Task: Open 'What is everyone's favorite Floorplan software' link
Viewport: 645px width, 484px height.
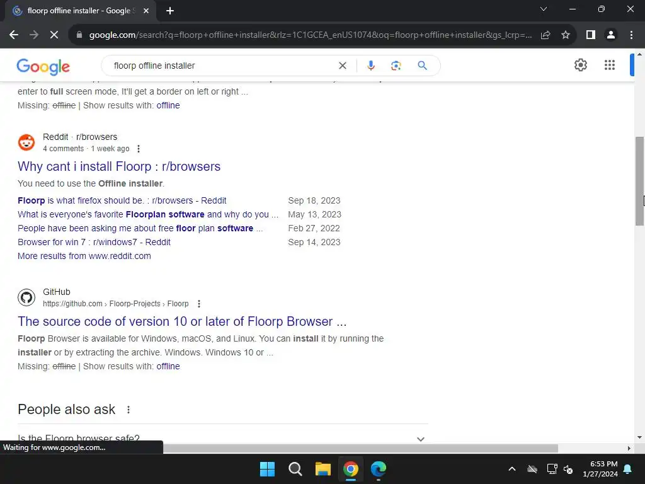Action: click(147, 214)
